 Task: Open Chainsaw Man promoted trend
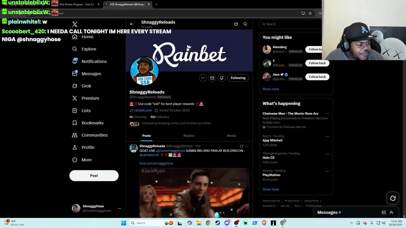click(296, 120)
